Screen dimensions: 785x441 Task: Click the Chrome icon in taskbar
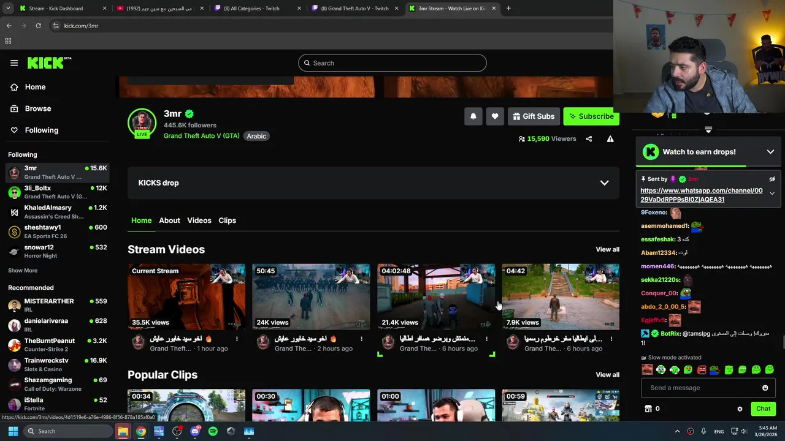coord(141,431)
